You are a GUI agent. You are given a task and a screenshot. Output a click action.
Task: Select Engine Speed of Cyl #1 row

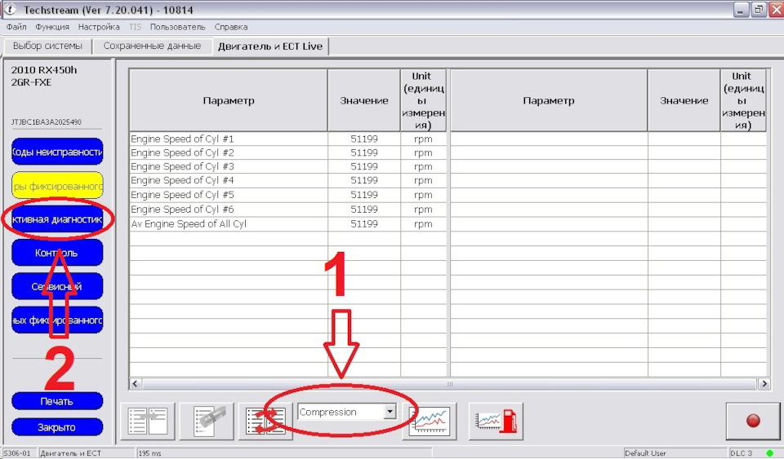click(287, 139)
